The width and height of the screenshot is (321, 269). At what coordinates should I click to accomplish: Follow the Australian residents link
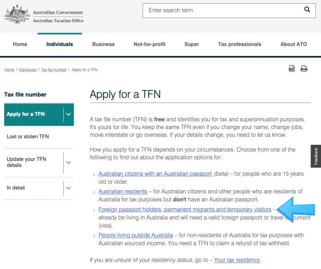pos(123,191)
